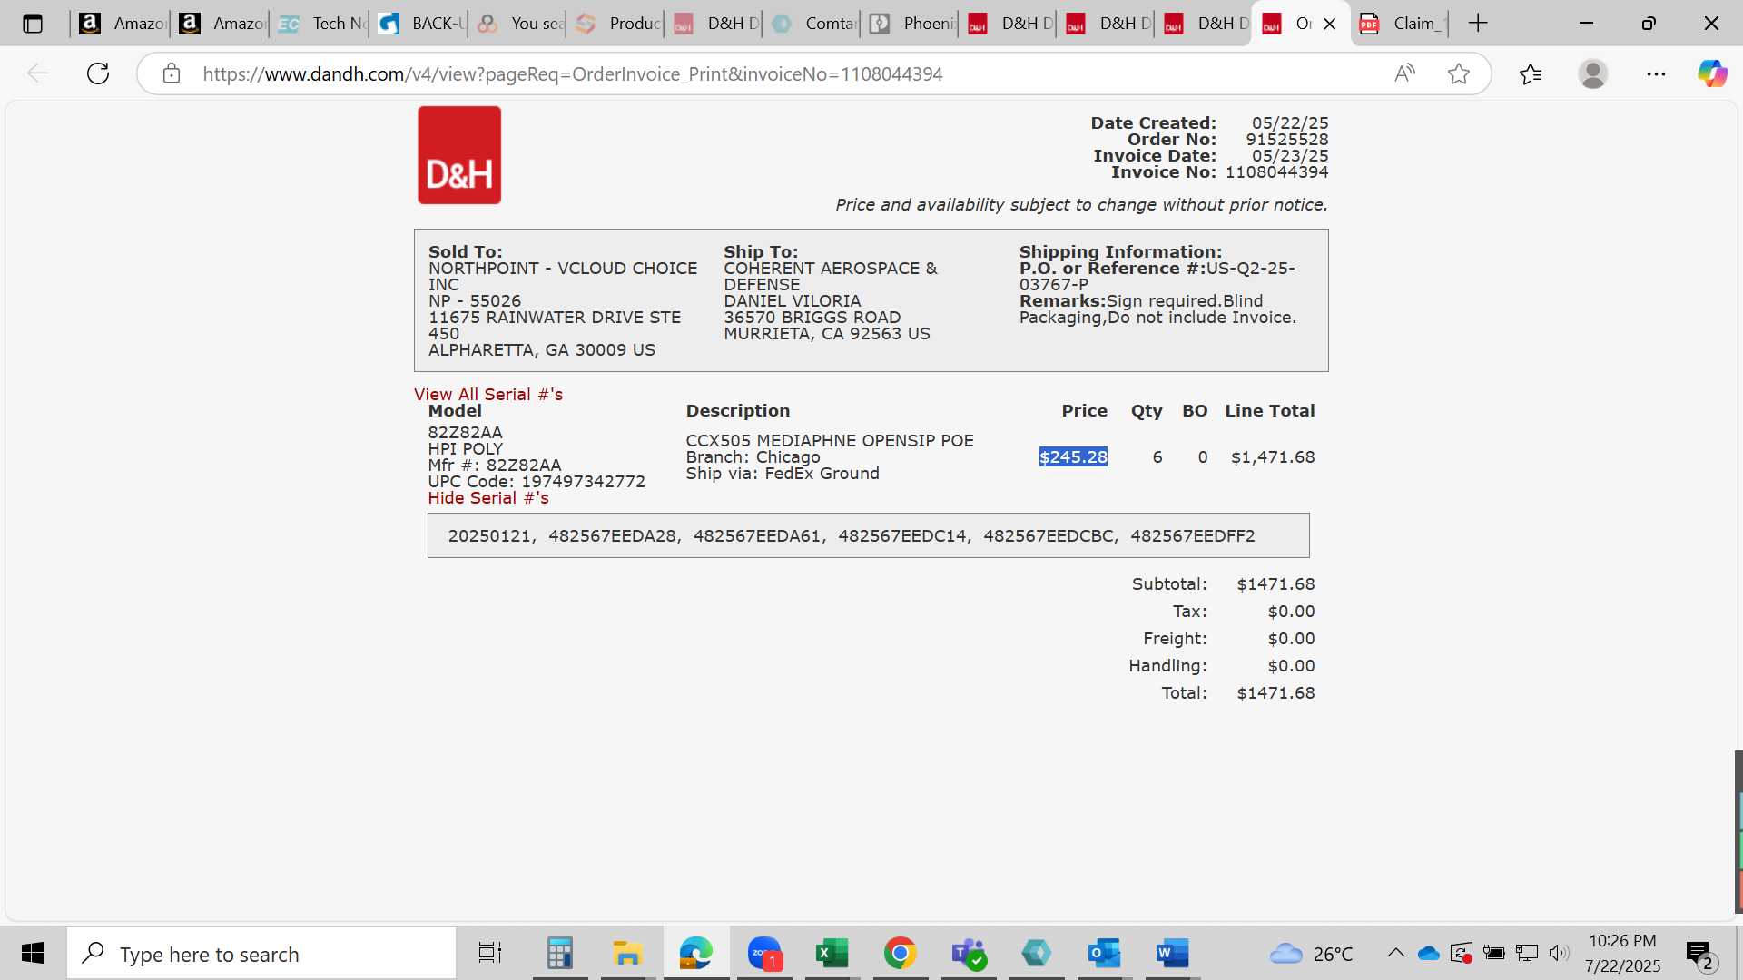Image resolution: width=1743 pixels, height=980 pixels.
Task: Open Settings and more ellipsis menu
Action: pyautogui.click(x=1656, y=73)
